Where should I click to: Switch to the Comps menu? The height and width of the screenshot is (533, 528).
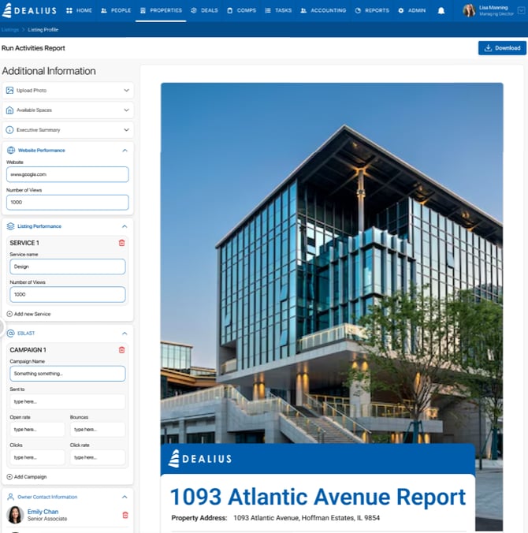point(241,10)
